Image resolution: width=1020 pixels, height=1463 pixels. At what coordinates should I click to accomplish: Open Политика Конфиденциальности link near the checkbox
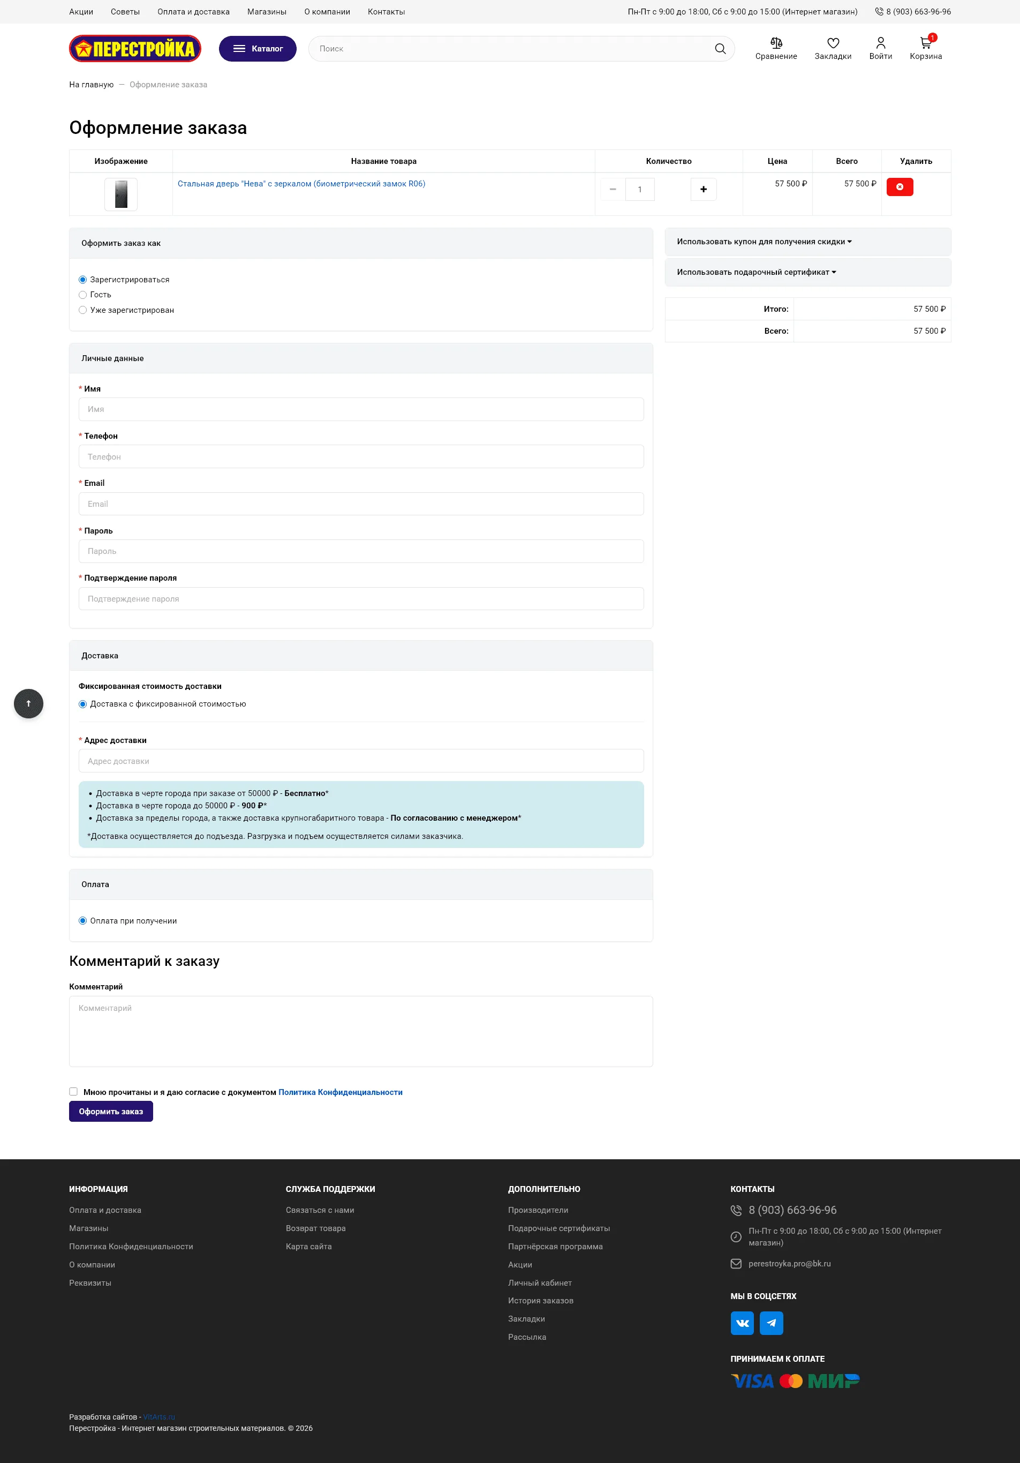click(x=341, y=1092)
